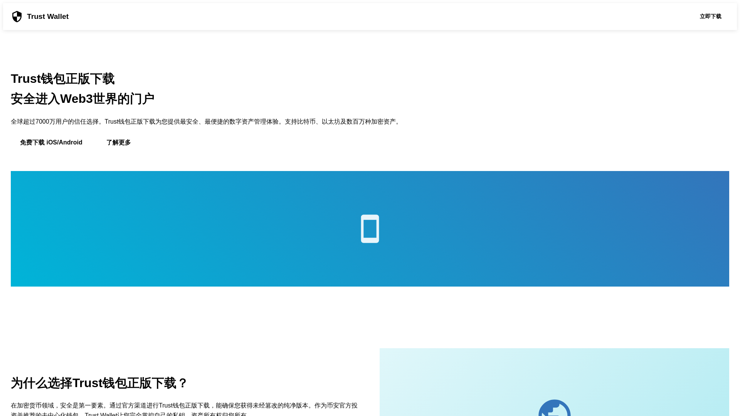Select the heading Trust钱包正版下载
This screenshot has width=740, height=416.
click(x=62, y=79)
